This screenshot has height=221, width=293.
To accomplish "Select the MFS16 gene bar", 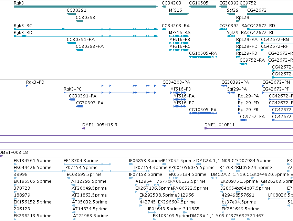I will pos(179,14).
